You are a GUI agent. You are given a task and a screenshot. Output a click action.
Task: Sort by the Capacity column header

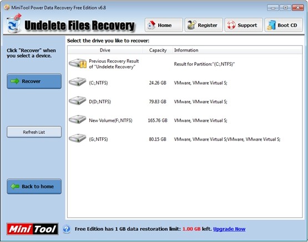(158, 50)
